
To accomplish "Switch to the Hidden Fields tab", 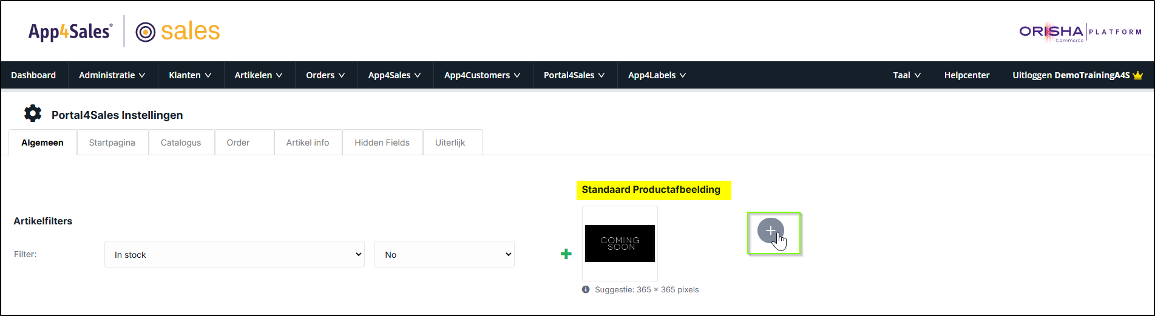I will point(382,143).
